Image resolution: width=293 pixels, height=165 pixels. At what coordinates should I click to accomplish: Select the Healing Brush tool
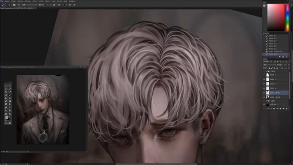pos(6,95)
